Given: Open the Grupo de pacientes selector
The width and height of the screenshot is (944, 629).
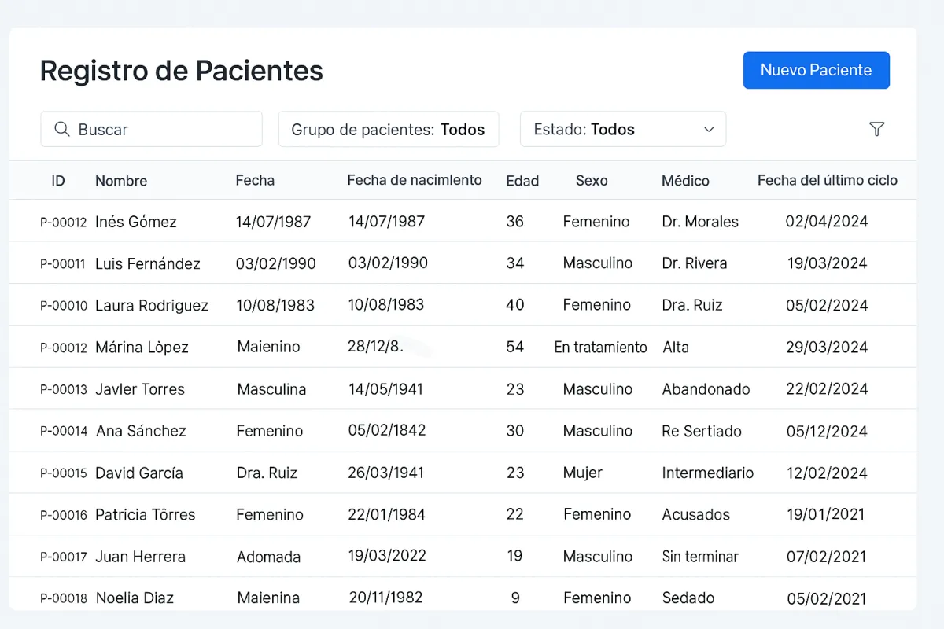Looking at the screenshot, I should 388,129.
